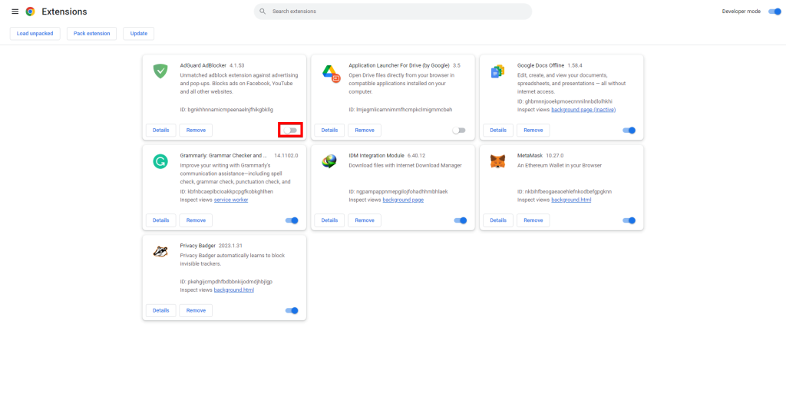This screenshot has width=786, height=397.
Task: Remove the Grammarly extension
Action: pos(196,220)
